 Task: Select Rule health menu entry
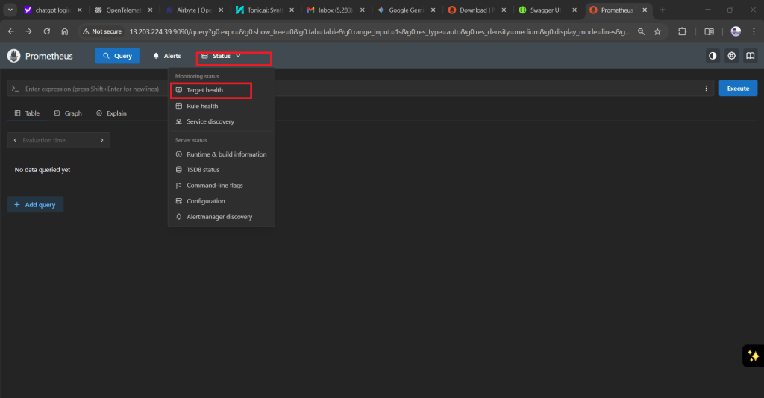click(x=221, y=106)
